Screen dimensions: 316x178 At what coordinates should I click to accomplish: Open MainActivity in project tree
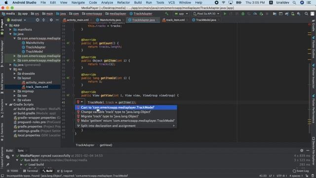(x=35, y=43)
